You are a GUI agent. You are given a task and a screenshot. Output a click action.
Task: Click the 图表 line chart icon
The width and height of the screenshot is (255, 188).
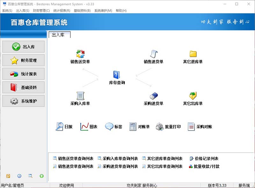pyautogui.click(x=84, y=127)
